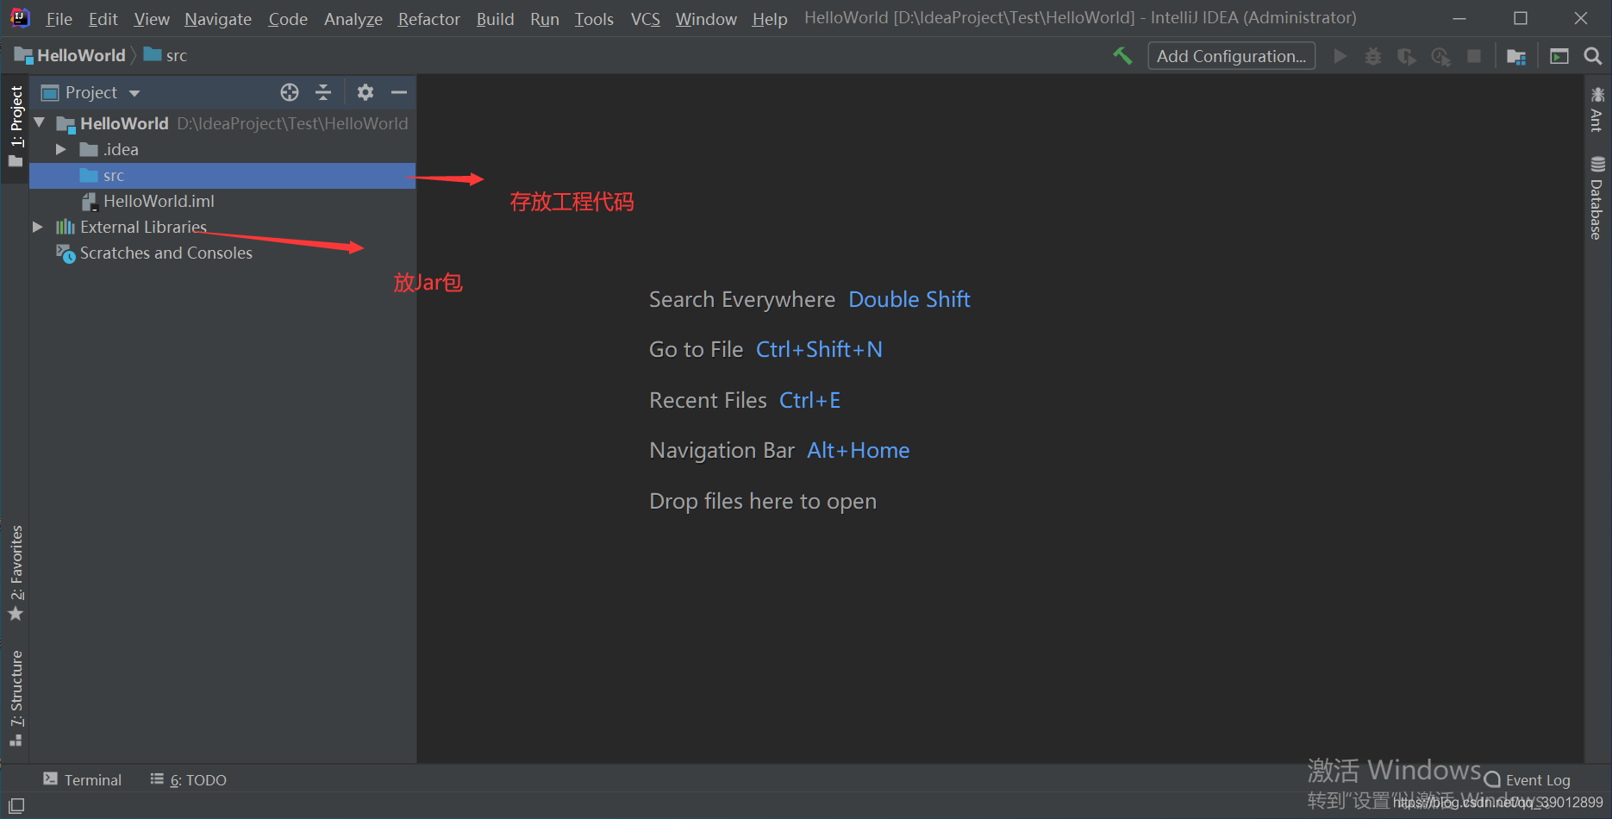1612x819 pixels.
Task: Click the Search Everywhere magnifier icon
Action: [x=1593, y=56]
